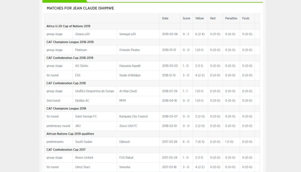This screenshot has height=172, width=301.
Task: Click the Date column header
Action: tap(165, 18)
